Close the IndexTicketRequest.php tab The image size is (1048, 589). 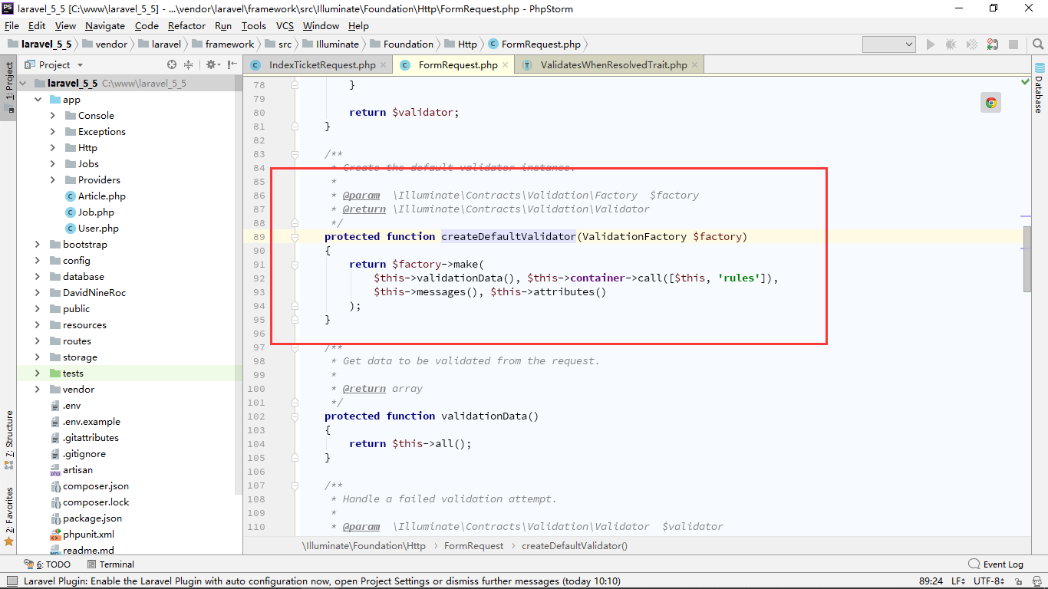point(383,65)
